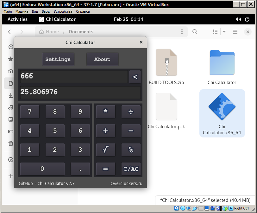
Task: Open the VirtualBox Устройства menu
Action: 63,11
